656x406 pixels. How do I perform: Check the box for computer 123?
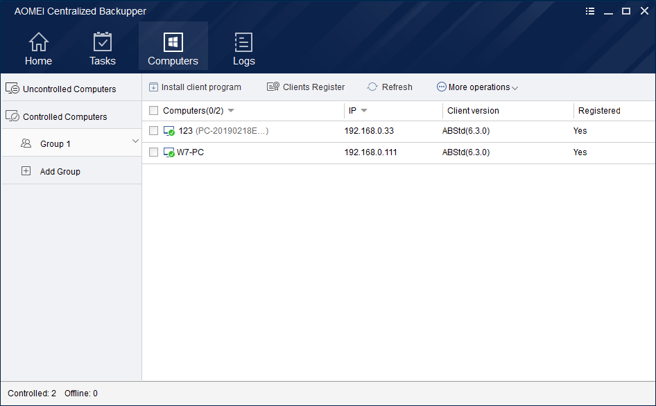click(x=153, y=131)
